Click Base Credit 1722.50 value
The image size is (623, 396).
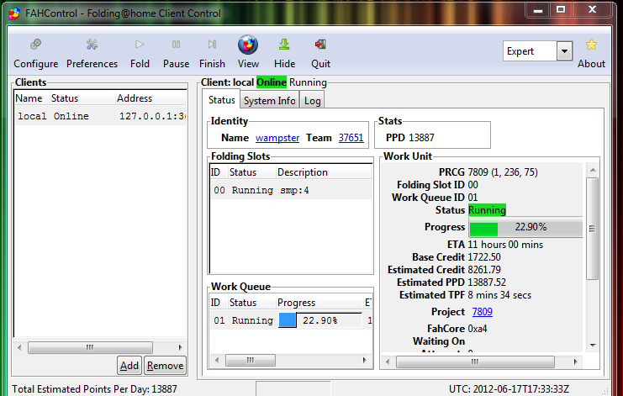(x=484, y=257)
